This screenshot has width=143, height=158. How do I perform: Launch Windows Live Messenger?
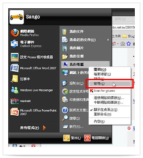[15, 90]
